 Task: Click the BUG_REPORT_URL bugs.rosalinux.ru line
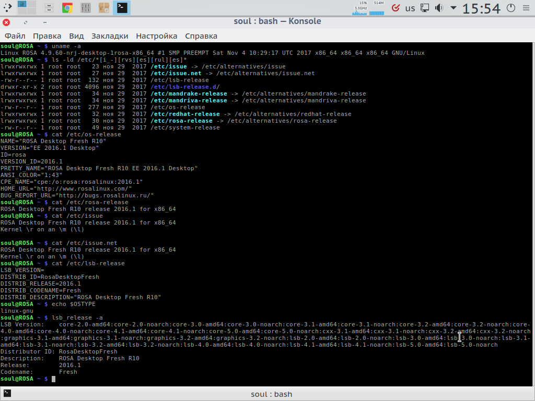(x=77, y=196)
